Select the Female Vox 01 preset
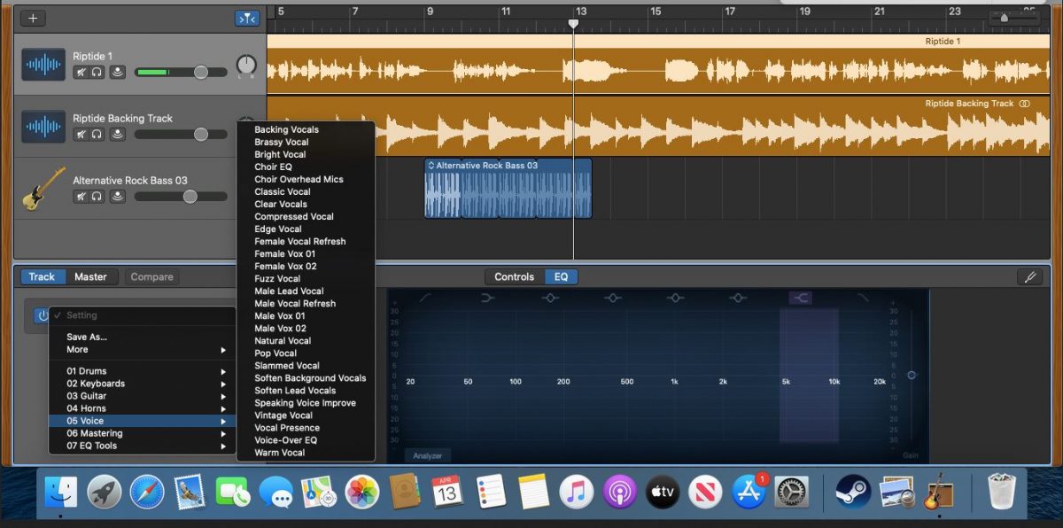 coord(283,253)
